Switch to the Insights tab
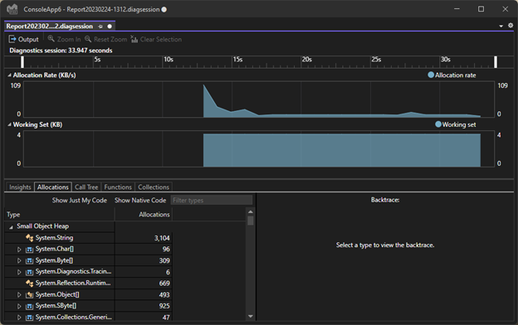This screenshot has height=325, width=518. 20,187
